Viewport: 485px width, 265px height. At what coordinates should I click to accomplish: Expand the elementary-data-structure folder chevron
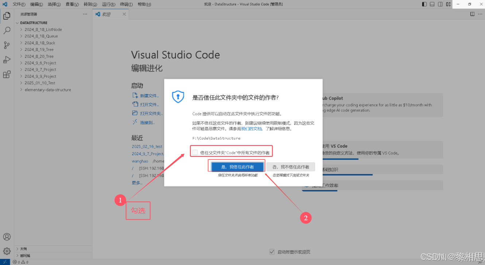coord(22,90)
